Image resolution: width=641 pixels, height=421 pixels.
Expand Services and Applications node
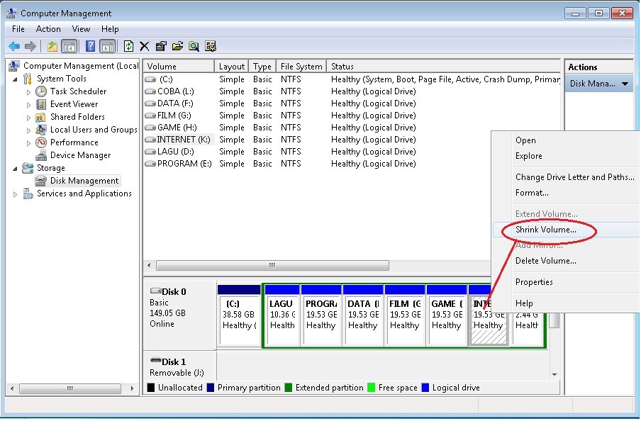point(15,194)
